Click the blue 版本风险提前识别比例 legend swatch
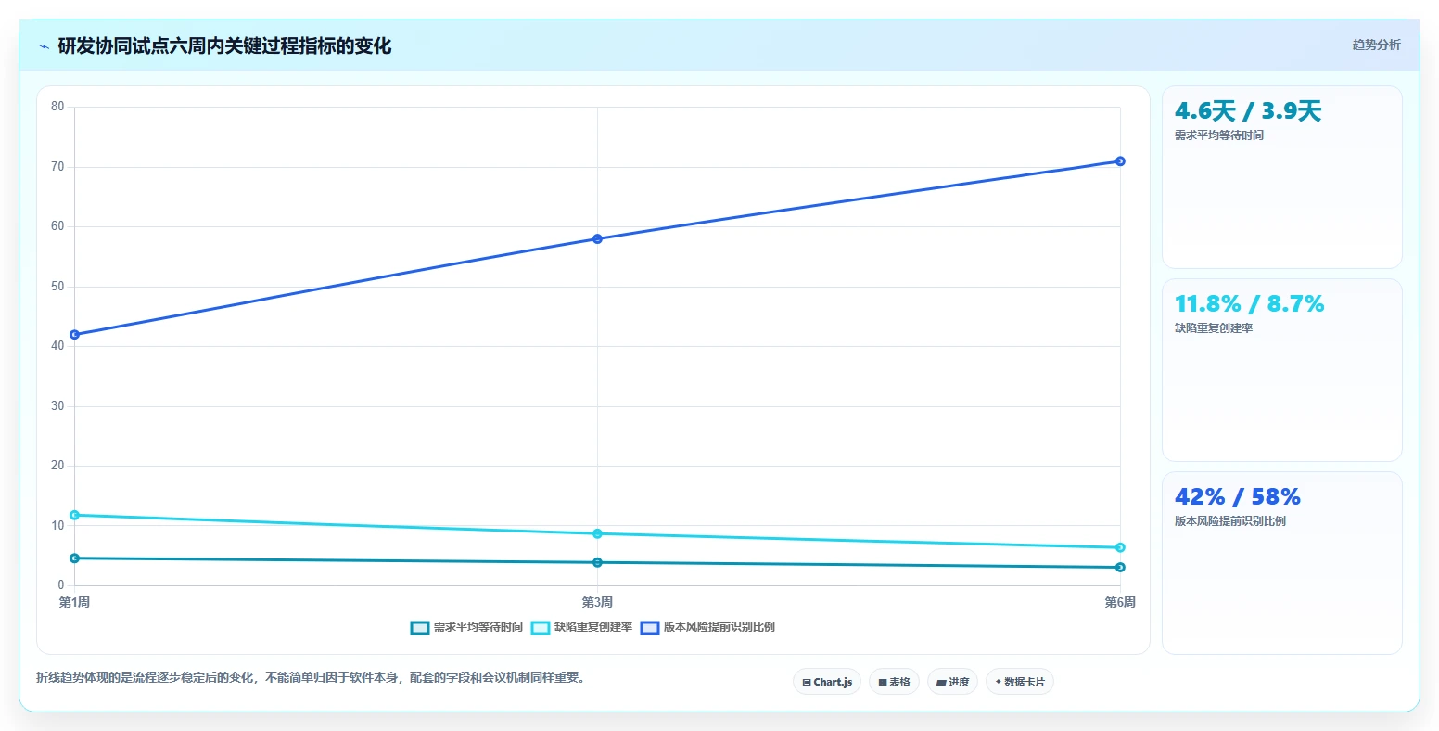Viewport: 1439px width, 731px height. click(x=650, y=628)
